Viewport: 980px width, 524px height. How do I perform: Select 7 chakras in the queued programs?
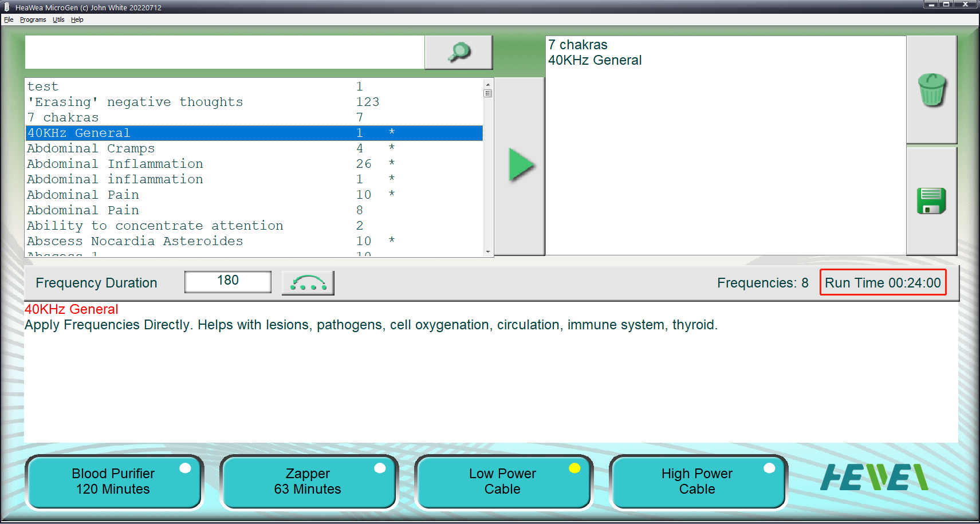click(x=577, y=45)
